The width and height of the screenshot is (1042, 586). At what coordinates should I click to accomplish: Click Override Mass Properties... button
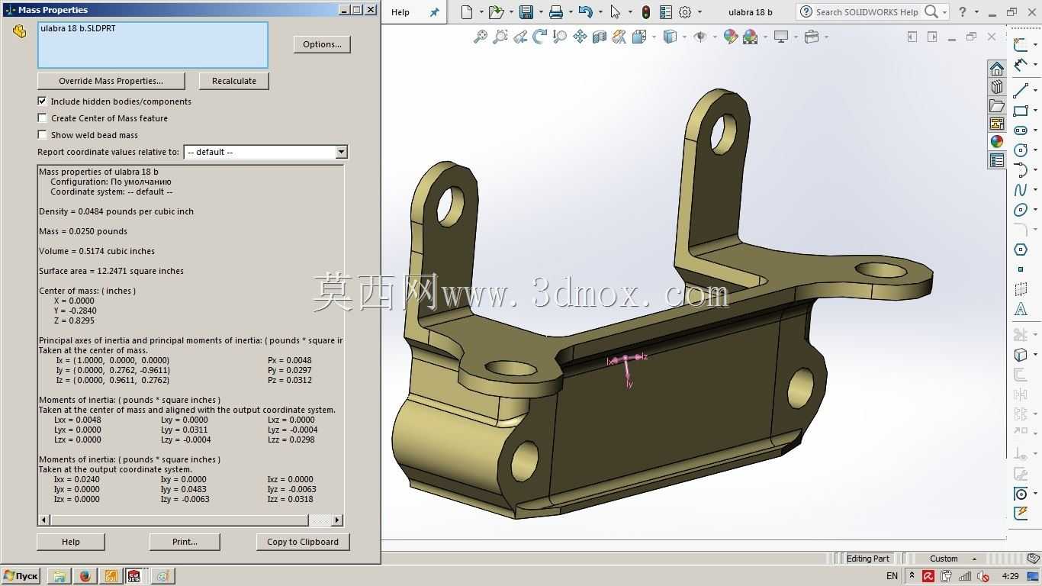pos(111,81)
